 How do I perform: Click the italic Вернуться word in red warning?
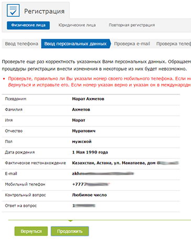(19, 85)
